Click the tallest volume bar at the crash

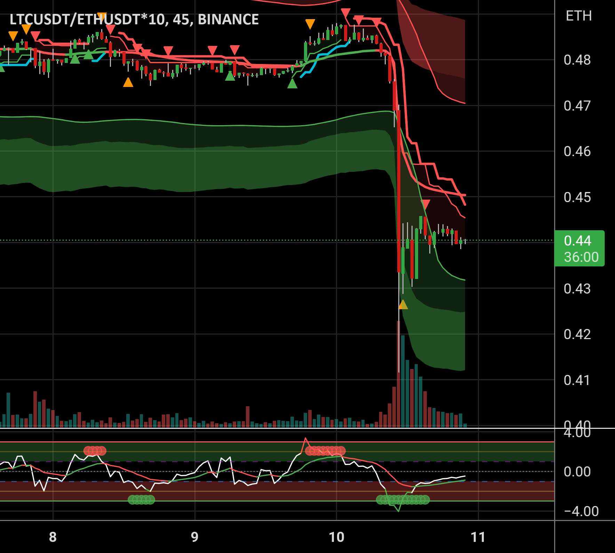point(399,374)
